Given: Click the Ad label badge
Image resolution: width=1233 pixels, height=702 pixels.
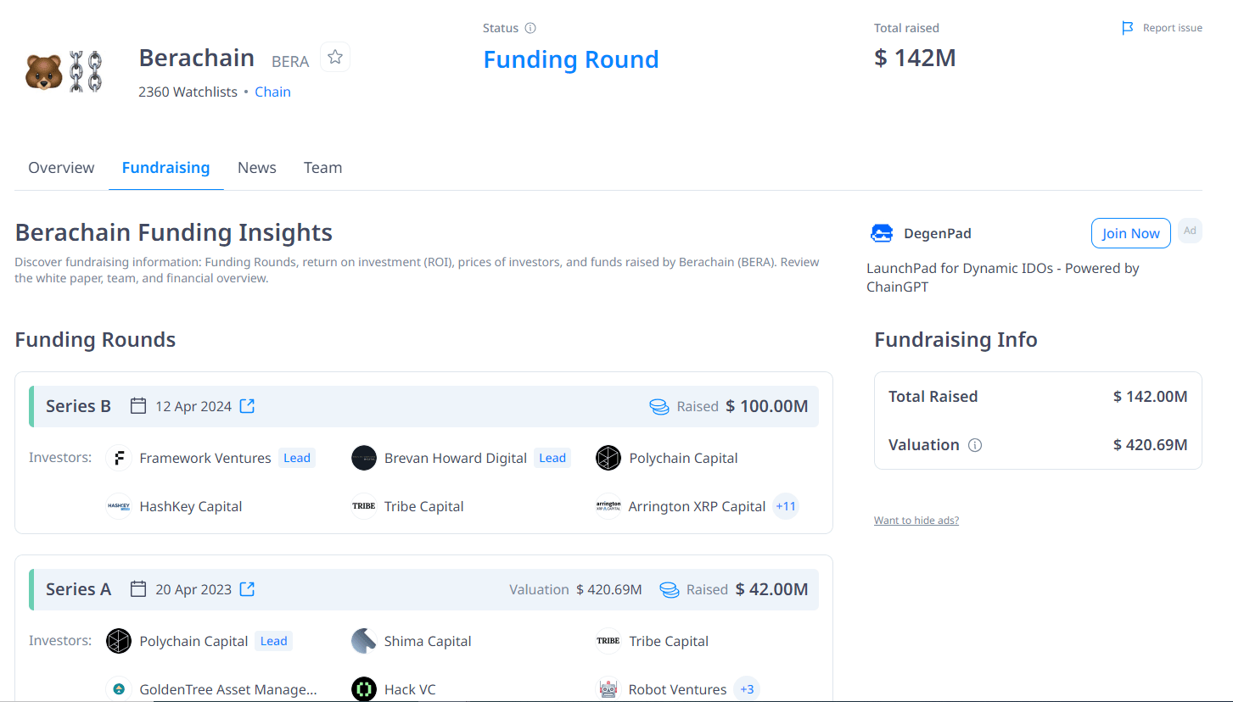Looking at the screenshot, I should coord(1190,231).
